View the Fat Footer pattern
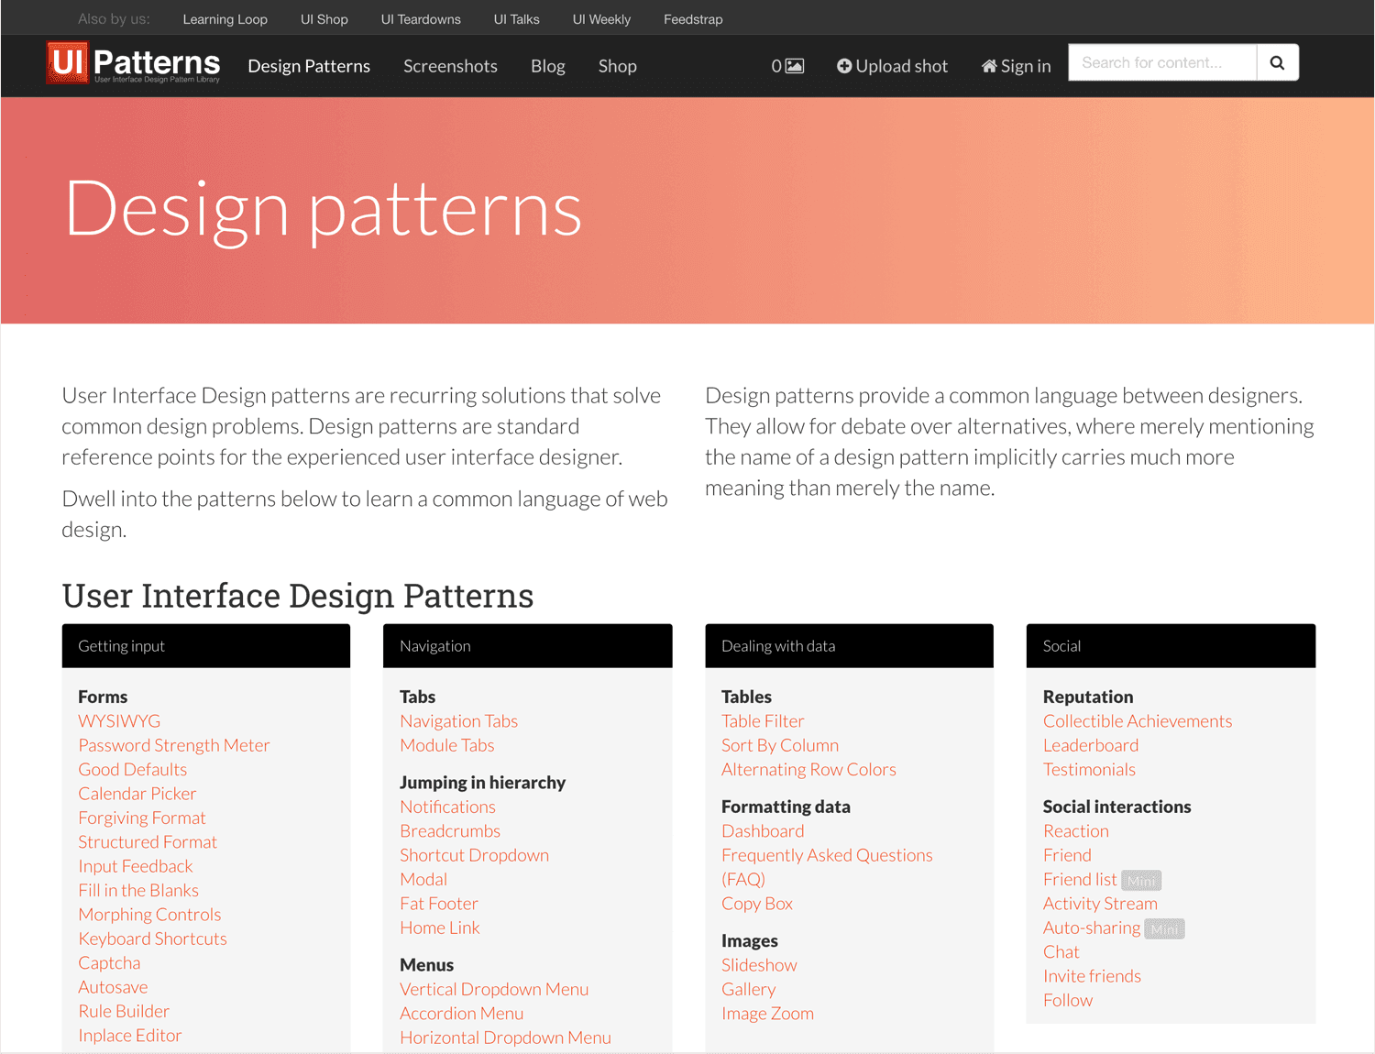Screen dimensions: 1375x1054 coord(439,904)
